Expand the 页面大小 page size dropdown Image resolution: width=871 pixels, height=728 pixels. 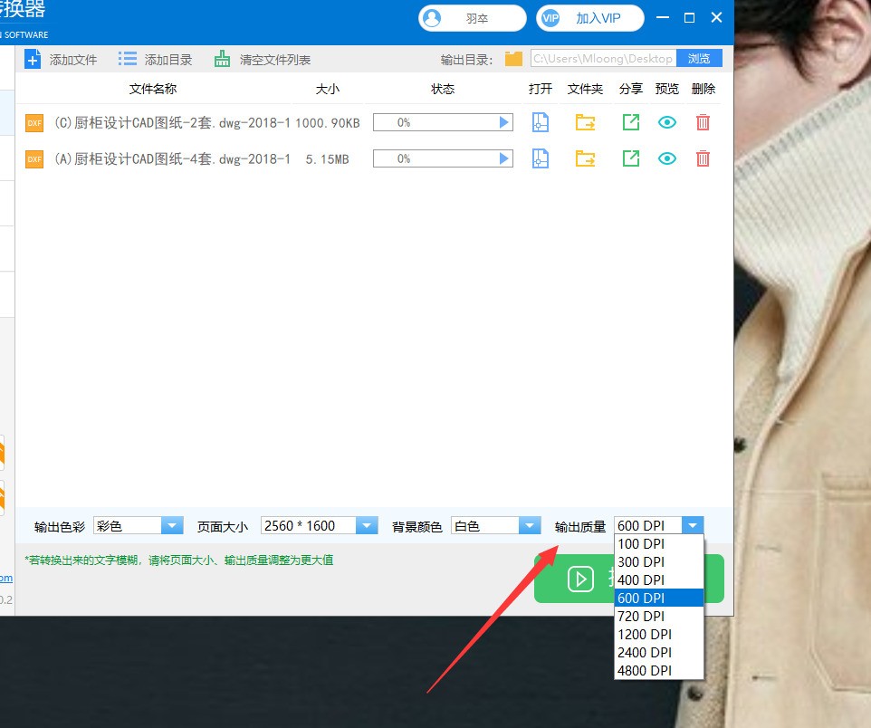coord(367,525)
